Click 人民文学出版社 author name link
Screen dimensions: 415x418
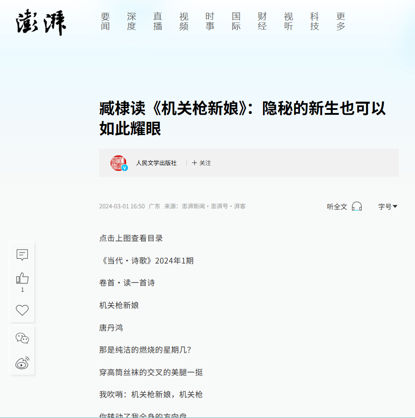coord(156,163)
